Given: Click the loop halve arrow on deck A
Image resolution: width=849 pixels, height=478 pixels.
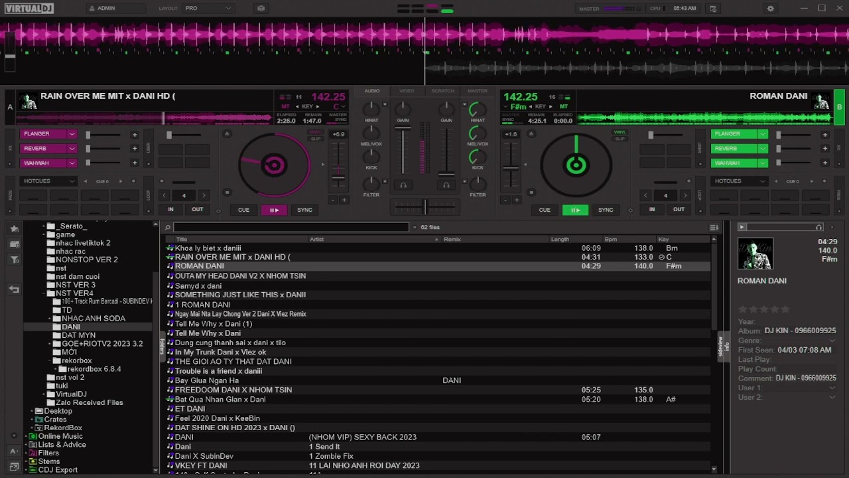Looking at the screenshot, I should (x=164, y=195).
